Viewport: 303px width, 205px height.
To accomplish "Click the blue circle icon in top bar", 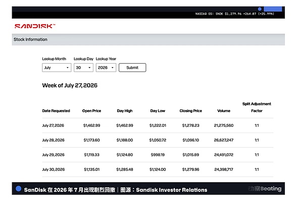I will click(260, 9).
